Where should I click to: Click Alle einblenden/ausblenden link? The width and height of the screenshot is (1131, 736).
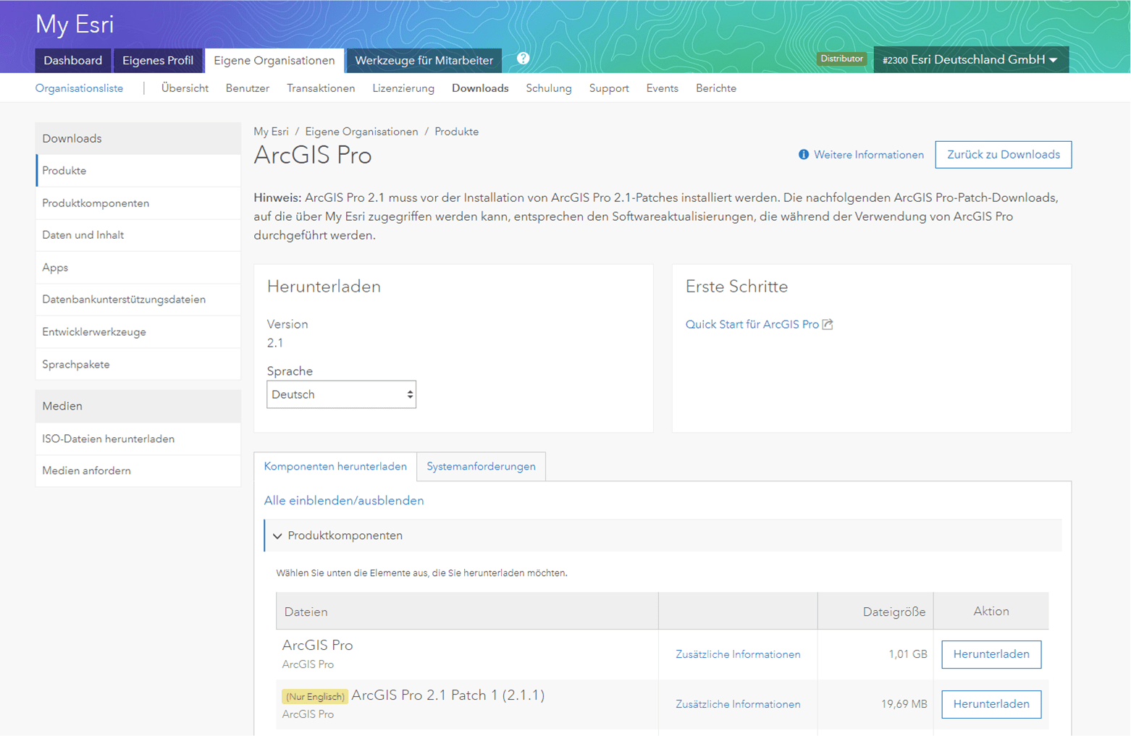(344, 501)
